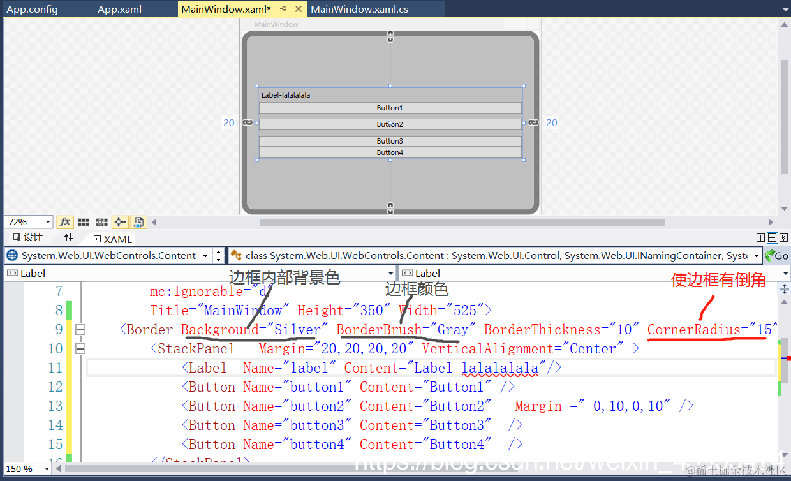Click line 11 Label code
This screenshot has height=481, width=791.
tap(372, 368)
